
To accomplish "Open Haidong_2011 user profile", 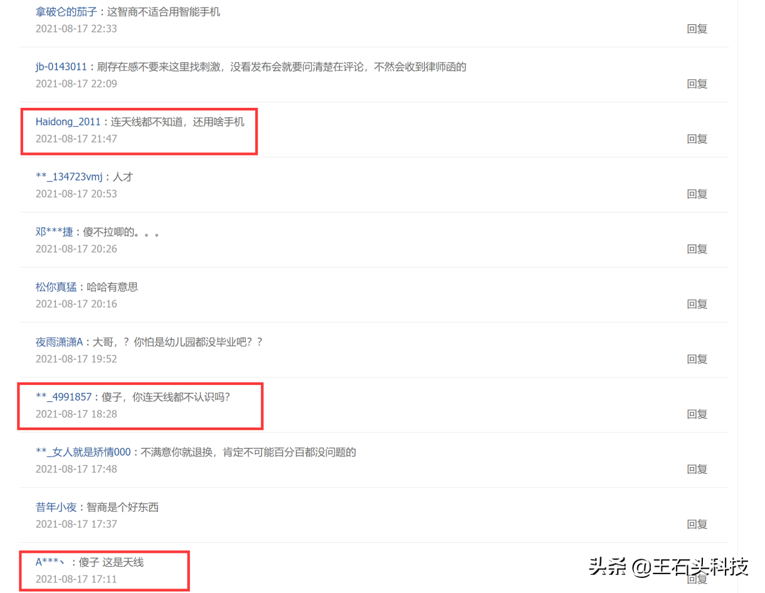I will (68, 122).
